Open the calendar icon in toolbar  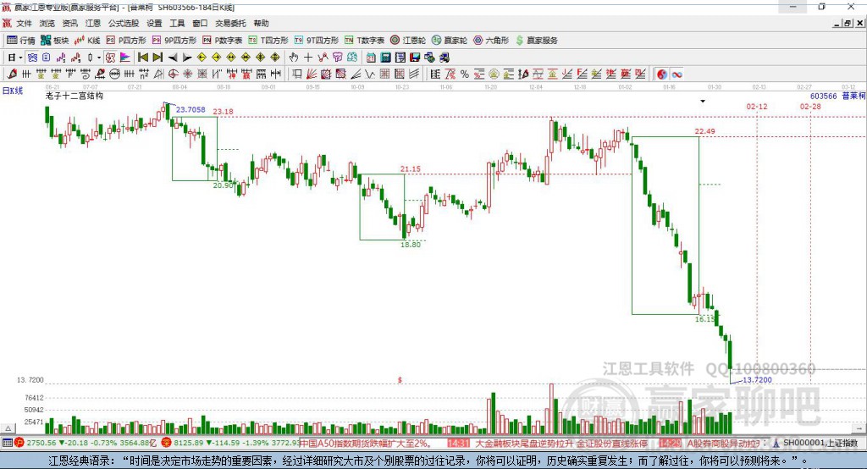pos(371,57)
